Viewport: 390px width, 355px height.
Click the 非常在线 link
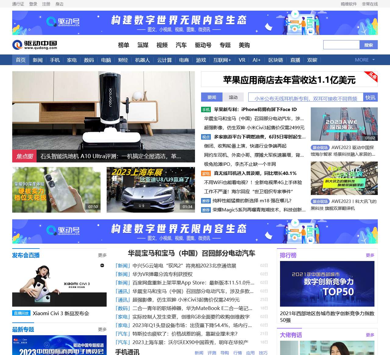click(x=370, y=4)
